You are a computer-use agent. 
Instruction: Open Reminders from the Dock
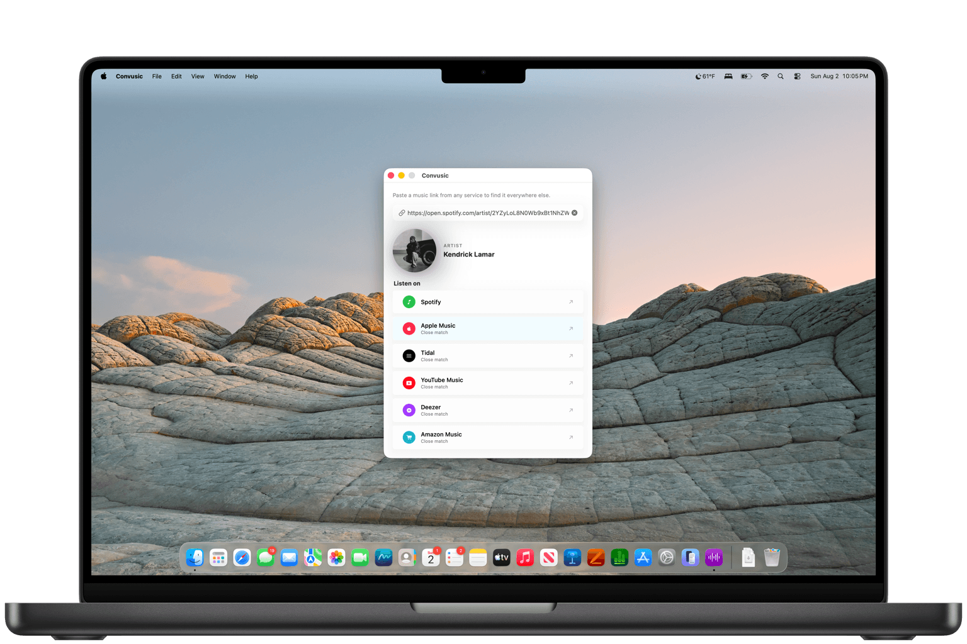tap(455, 557)
